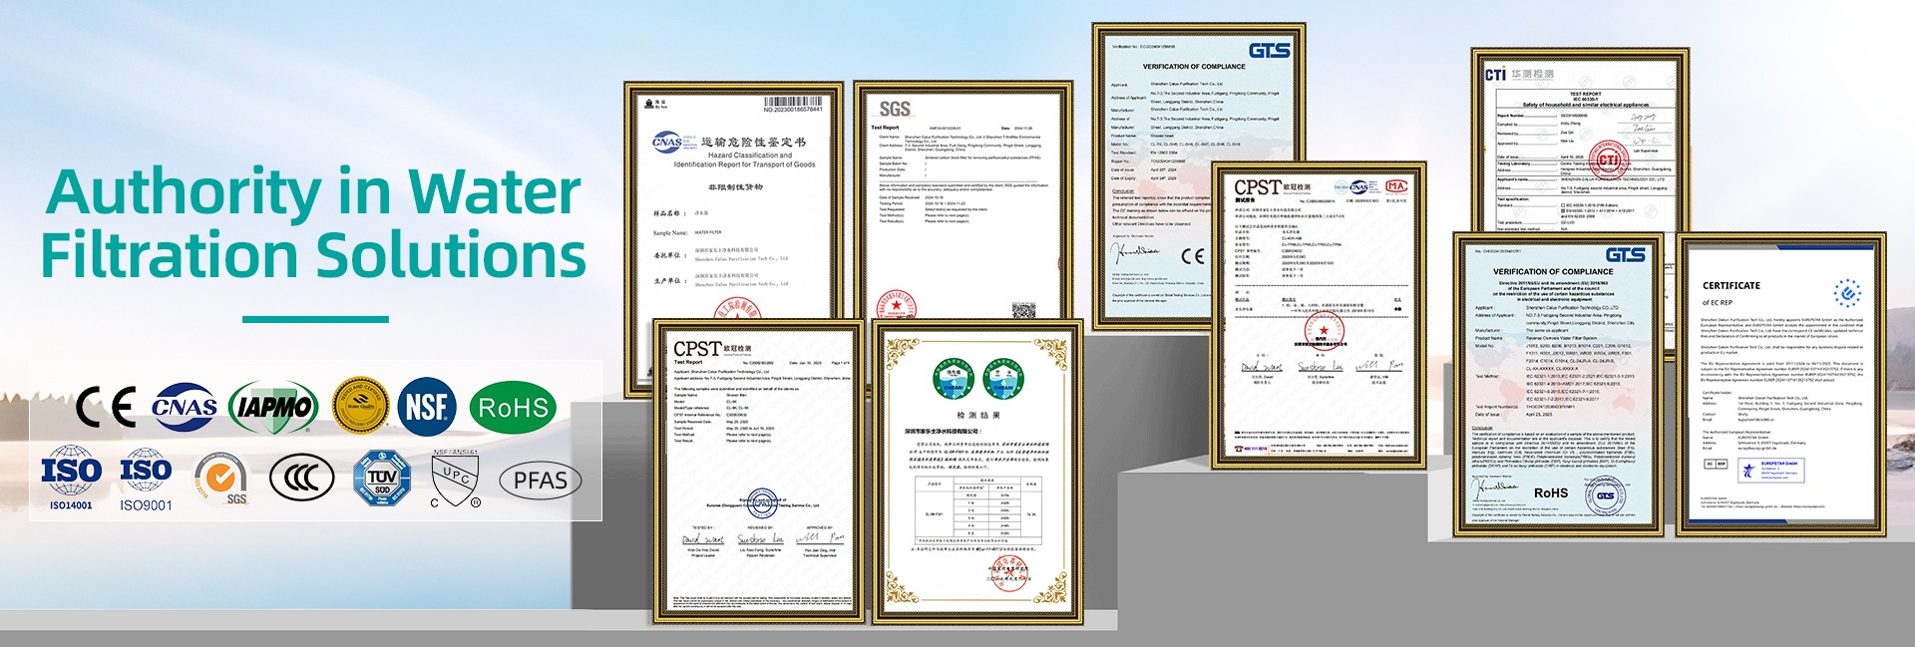Click the blue NSF logo
The height and width of the screenshot is (647, 1915).
(428, 407)
